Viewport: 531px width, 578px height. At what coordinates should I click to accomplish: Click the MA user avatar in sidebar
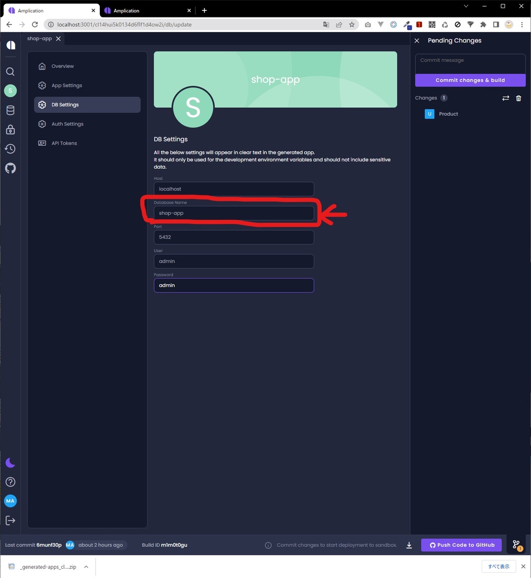10,501
